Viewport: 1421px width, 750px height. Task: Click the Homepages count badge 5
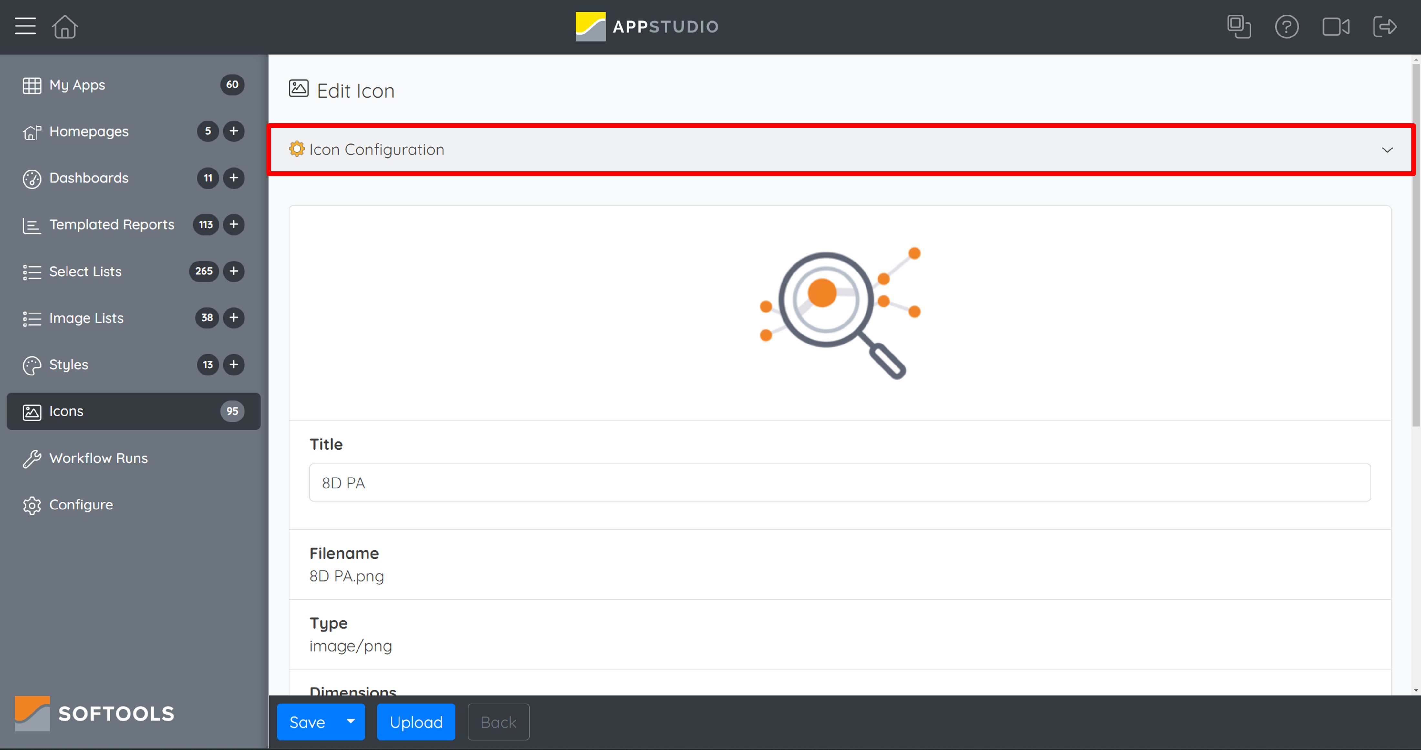(x=208, y=131)
